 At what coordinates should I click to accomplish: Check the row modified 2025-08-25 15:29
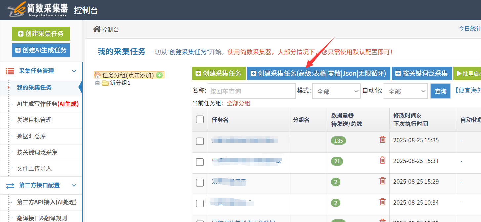click(x=200, y=183)
